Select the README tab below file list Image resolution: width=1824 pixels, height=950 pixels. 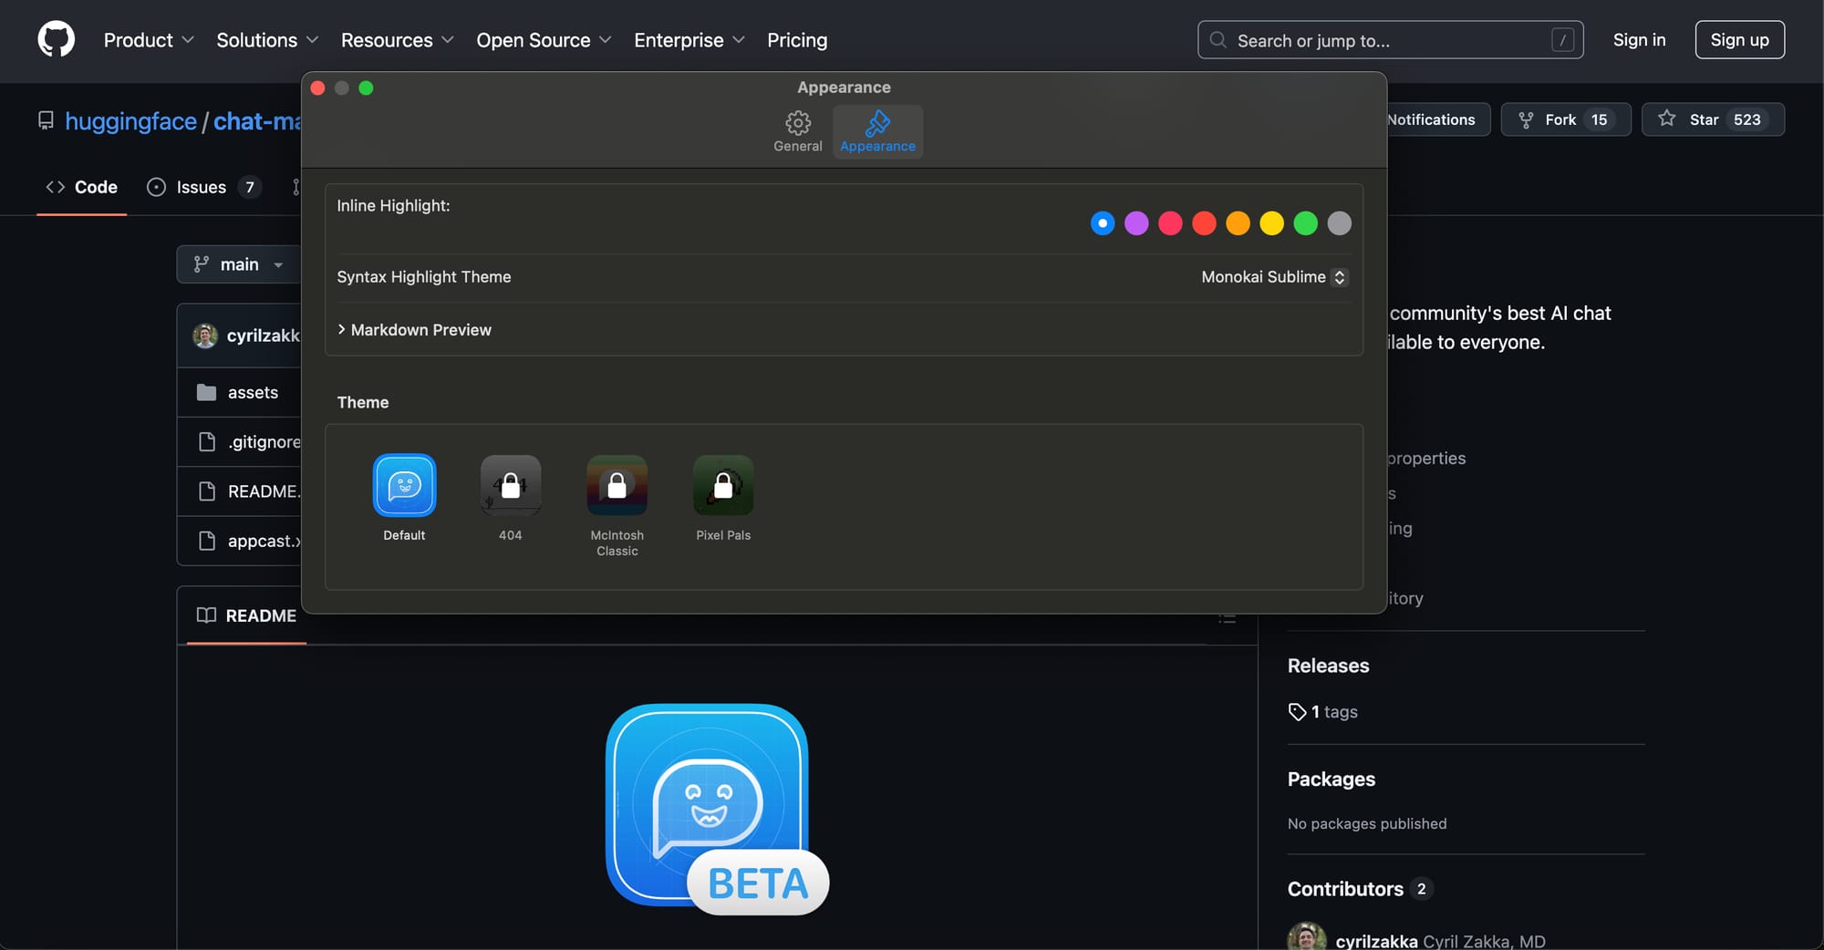click(246, 615)
